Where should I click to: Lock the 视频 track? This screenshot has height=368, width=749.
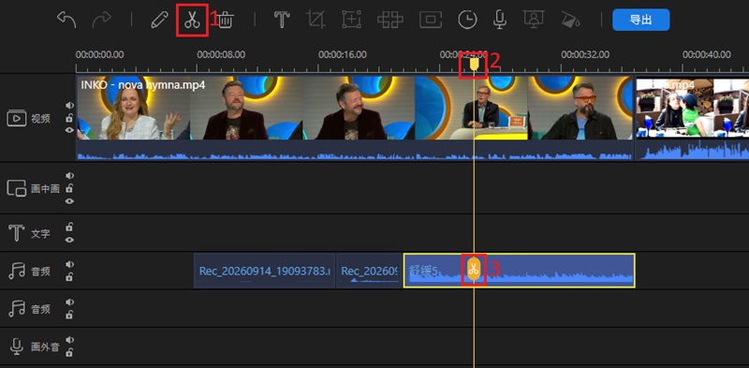coord(69,118)
